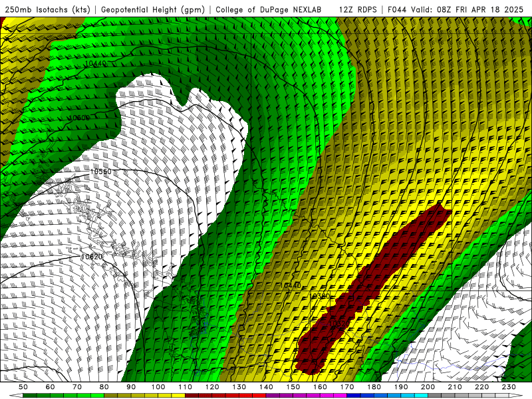This screenshot has width=532, height=399.
Task: Click the dark blue swatch after 170
Action: [x=354, y=395]
